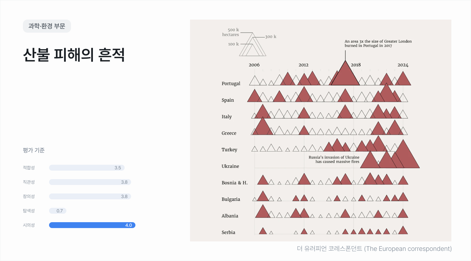Click the Greater London annotation text
This screenshot has height=261, width=471.
378,44
